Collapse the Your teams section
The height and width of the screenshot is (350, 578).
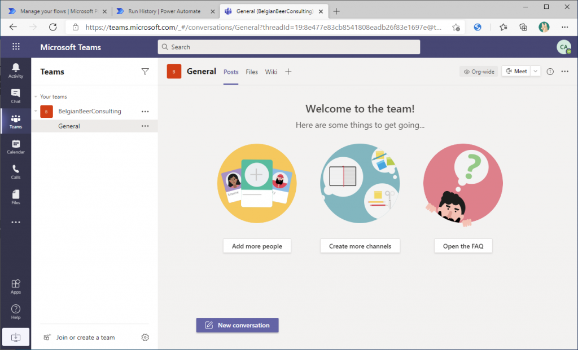pos(36,97)
